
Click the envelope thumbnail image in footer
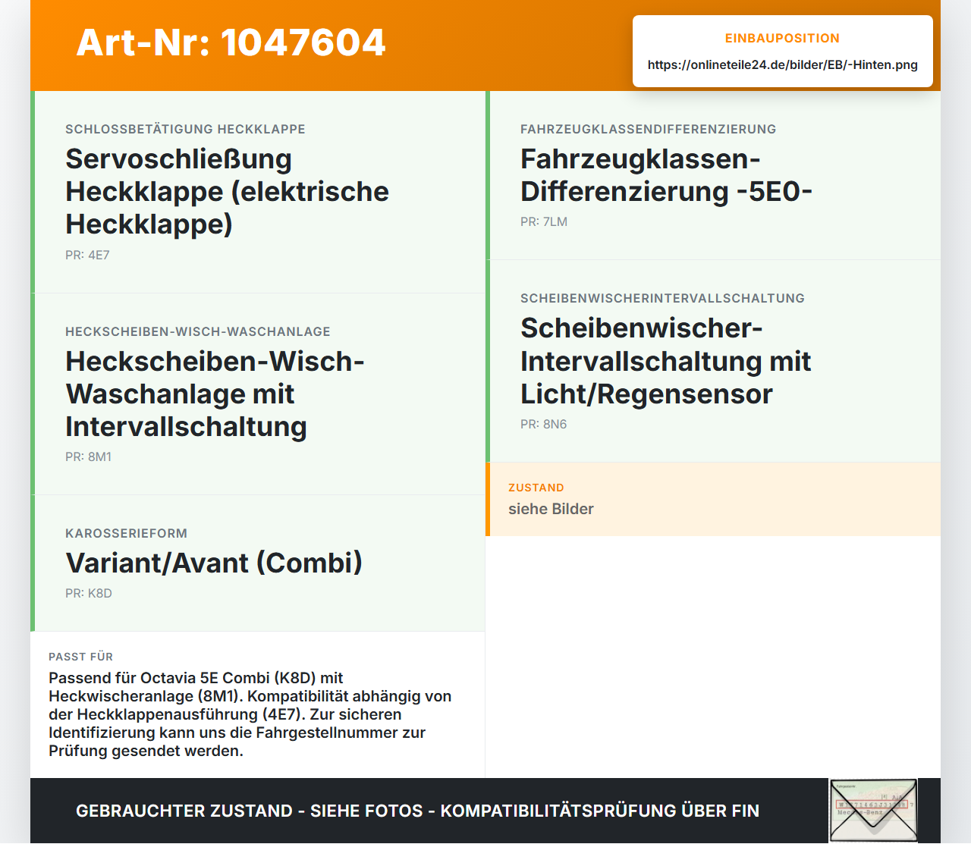point(873,811)
